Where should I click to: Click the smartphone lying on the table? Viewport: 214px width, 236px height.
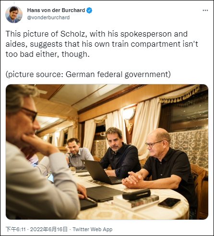[169, 203]
